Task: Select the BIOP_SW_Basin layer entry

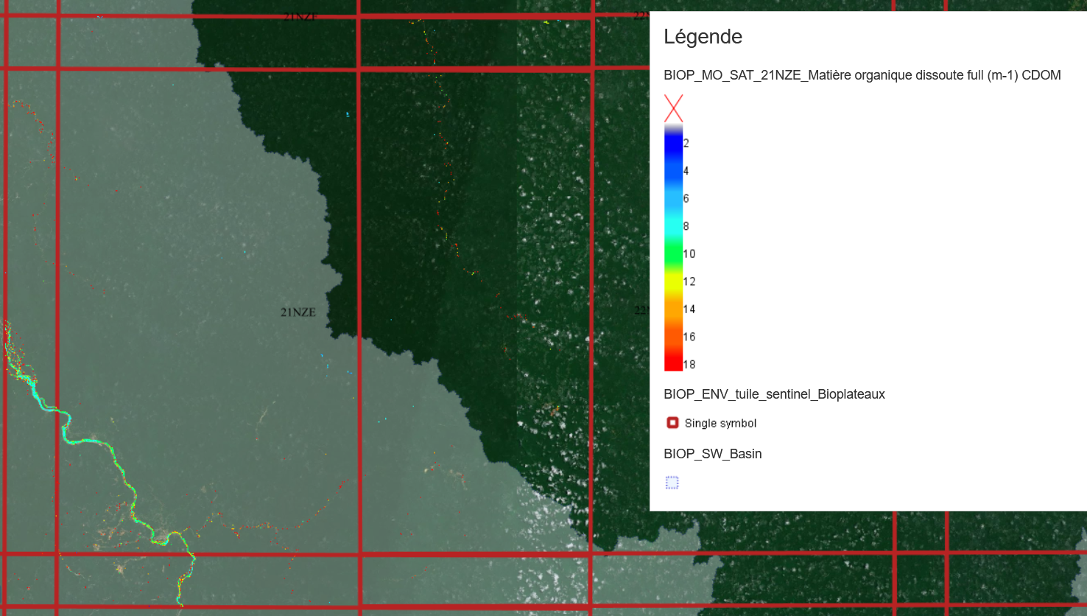Action: [x=712, y=454]
